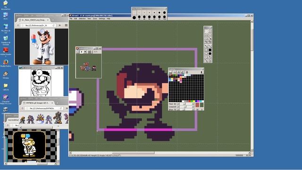Viewport: 302px width, 170px height.
Task: Pick the white color in the palette bottom row
Action: click(x=183, y=101)
